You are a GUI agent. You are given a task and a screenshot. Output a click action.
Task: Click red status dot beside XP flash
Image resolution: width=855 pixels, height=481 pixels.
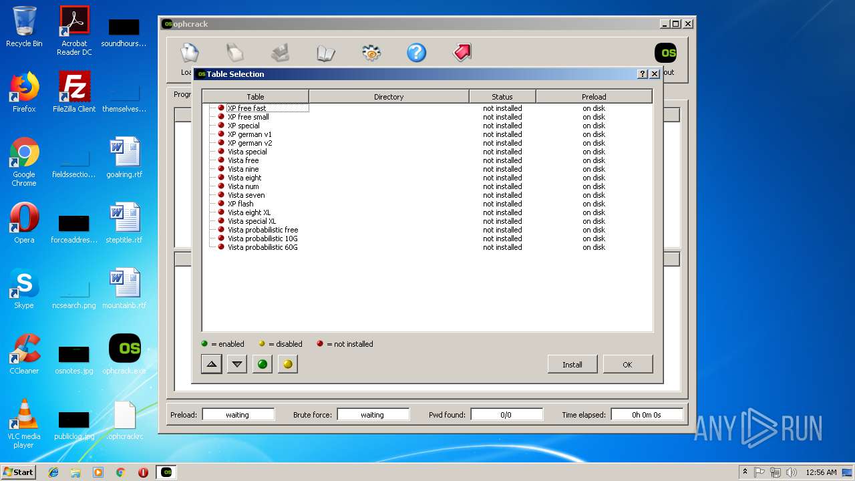(221, 204)
